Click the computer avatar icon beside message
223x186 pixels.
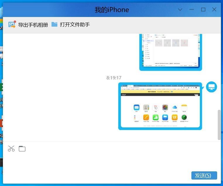(x=212, y=87)
